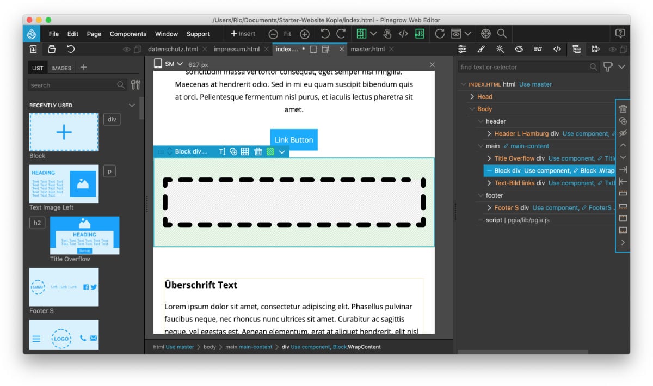Switch to datenschutz.html tab
This screenshot has height=386, width=653.
(173, 49)
